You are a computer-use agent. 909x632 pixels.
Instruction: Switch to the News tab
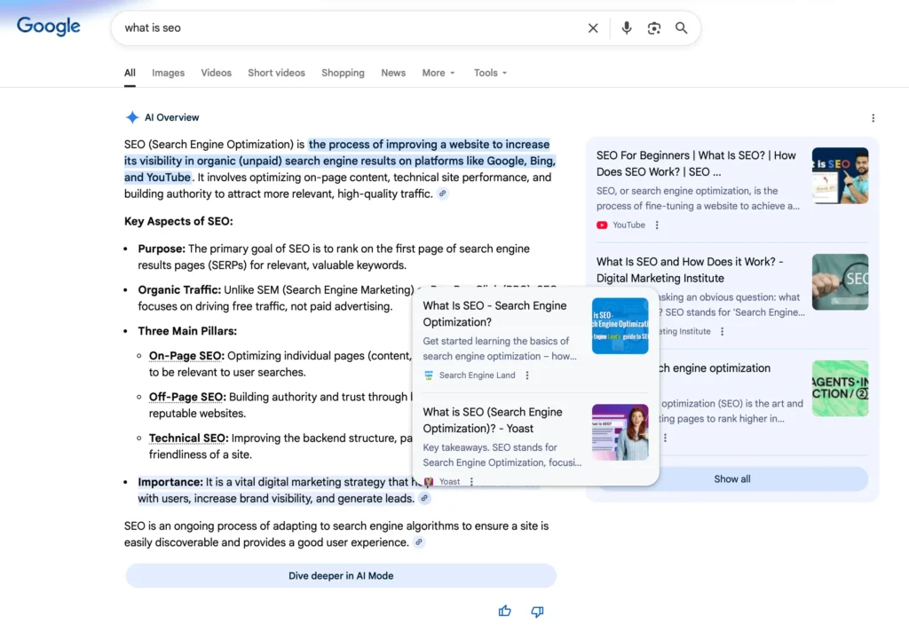(x=392, y=73)
